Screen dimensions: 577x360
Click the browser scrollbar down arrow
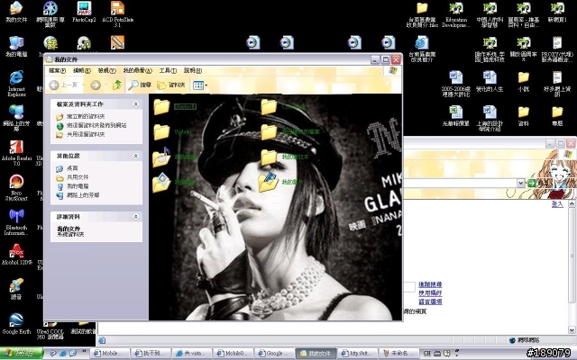click(572, 330)
